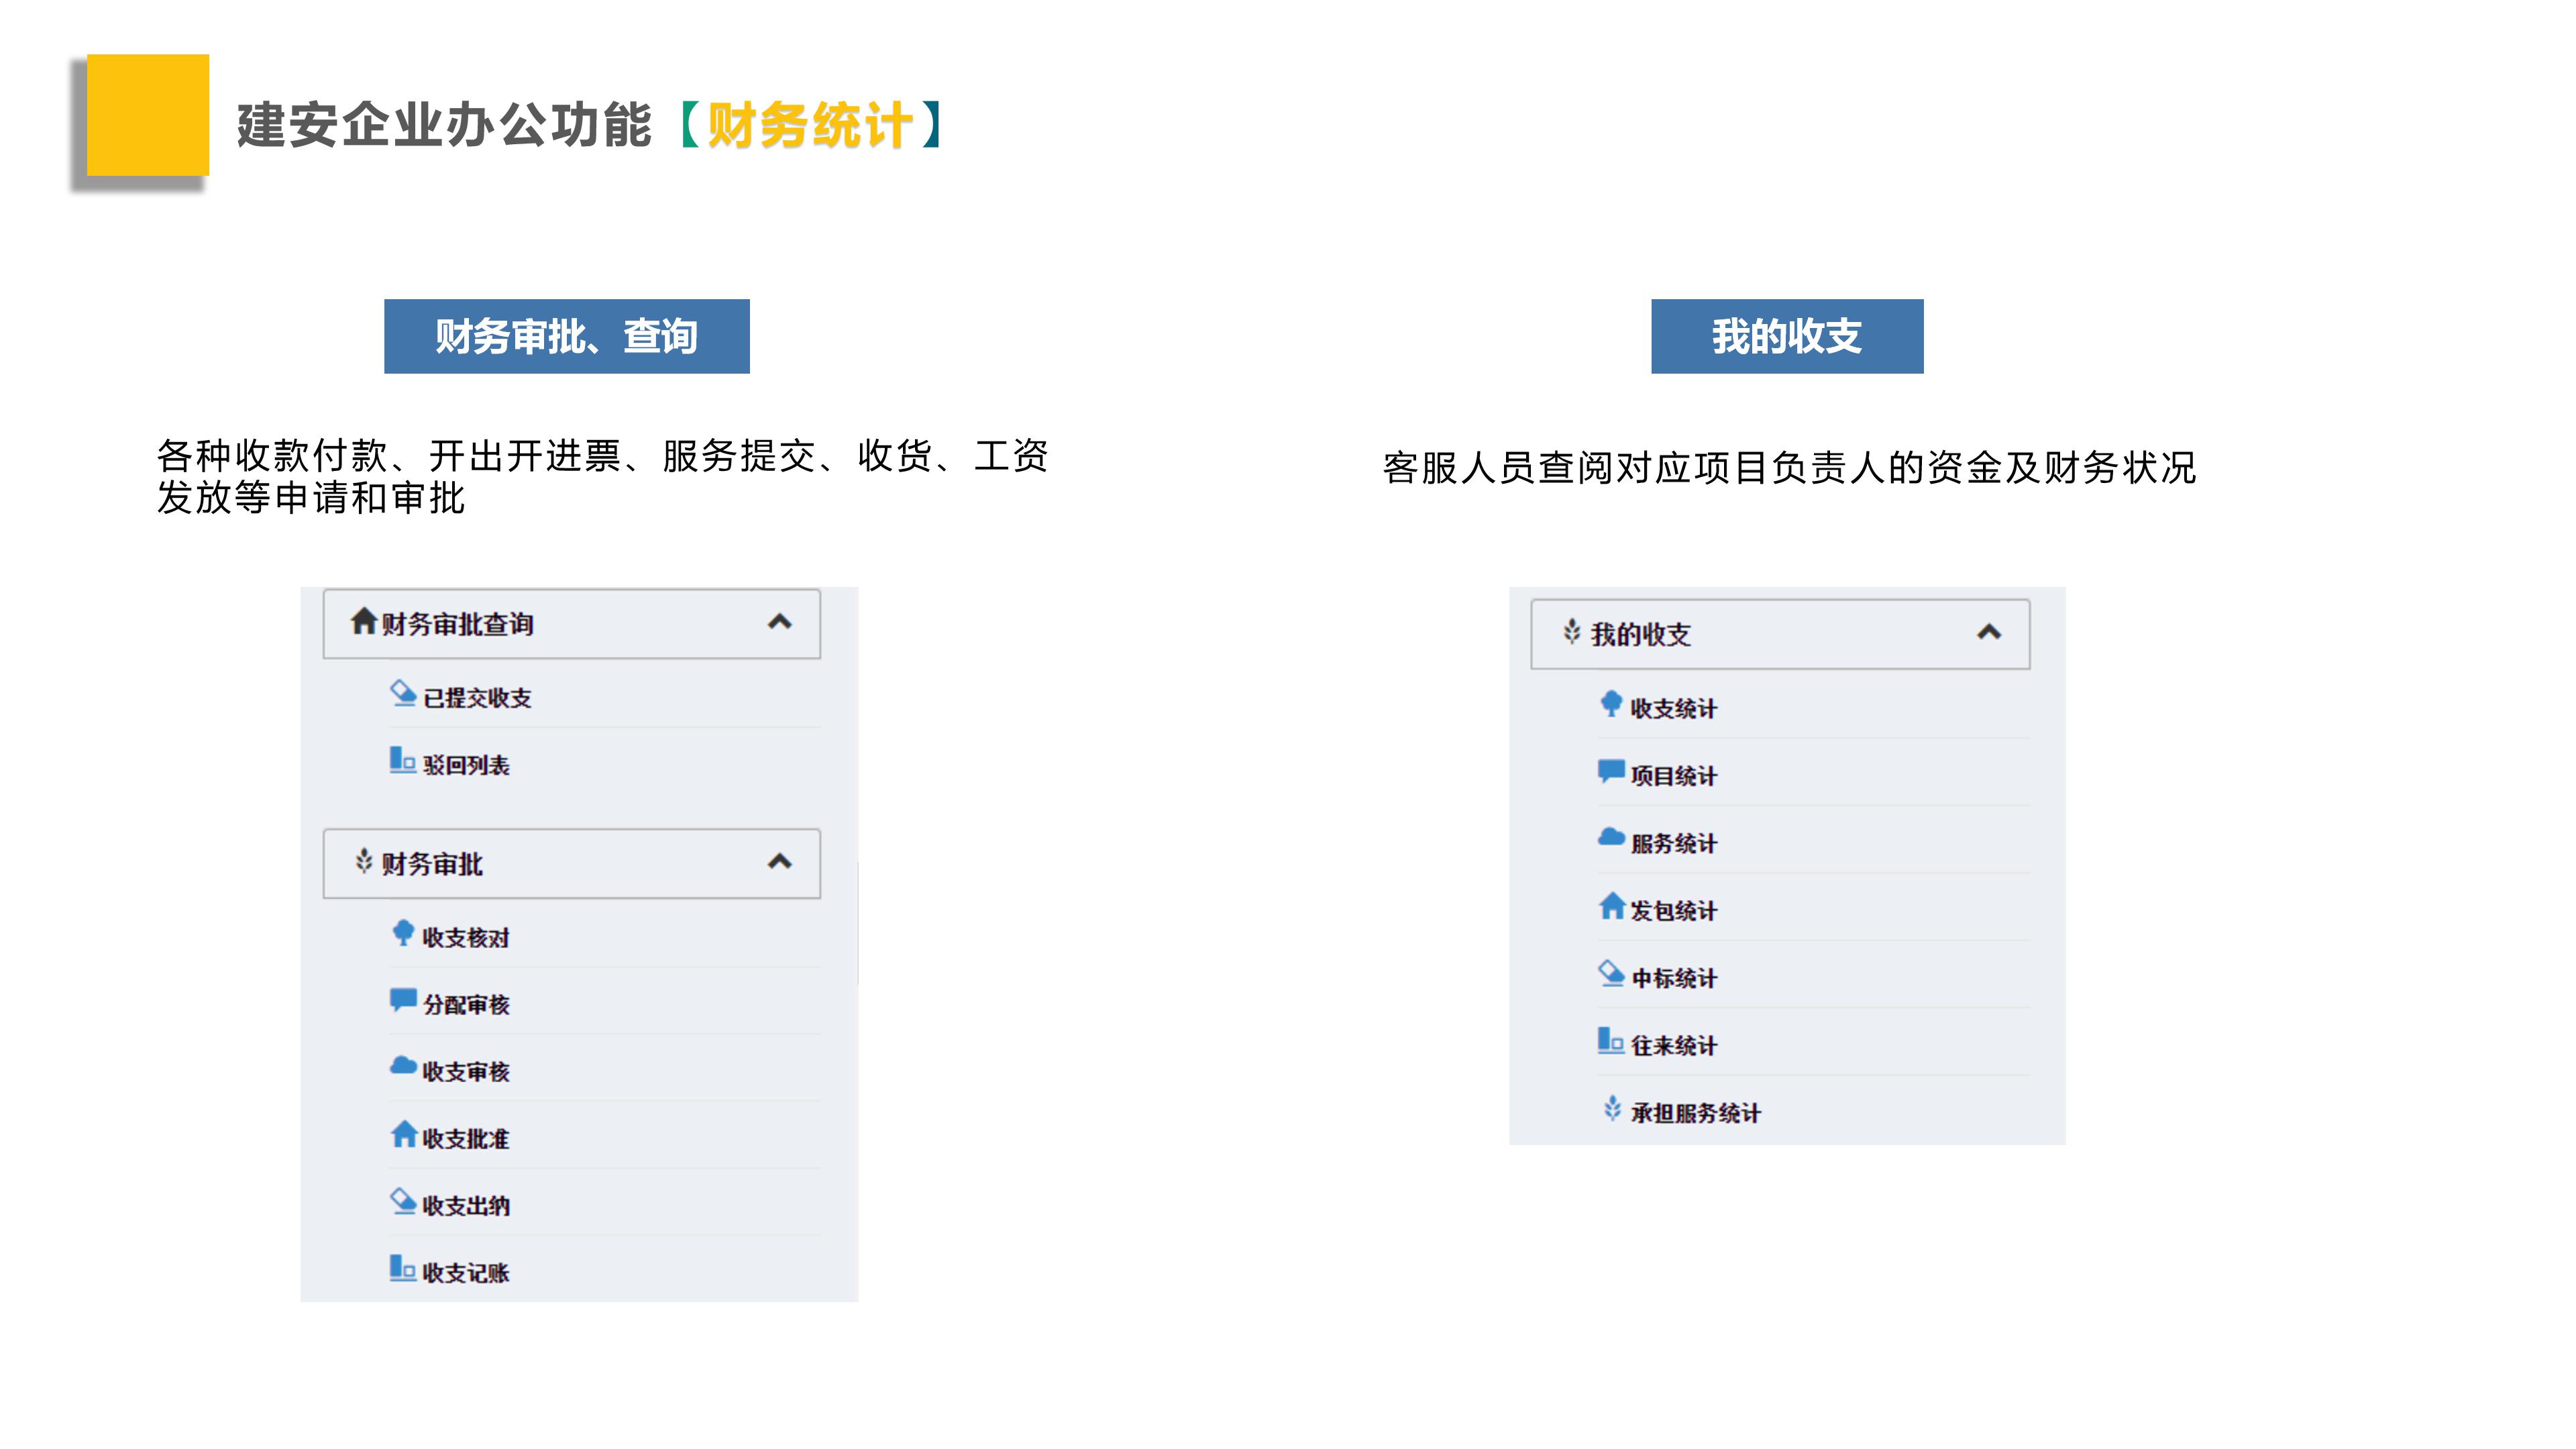Click the description 客服人员查阅对应项目负责人的资金及财务状况

coord(1789,467)
